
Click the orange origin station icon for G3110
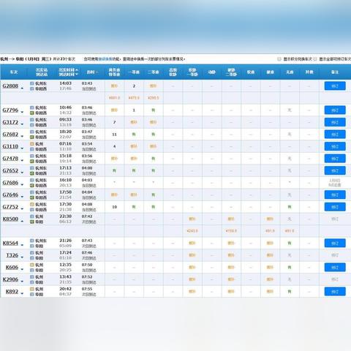(x=32, y=144)
